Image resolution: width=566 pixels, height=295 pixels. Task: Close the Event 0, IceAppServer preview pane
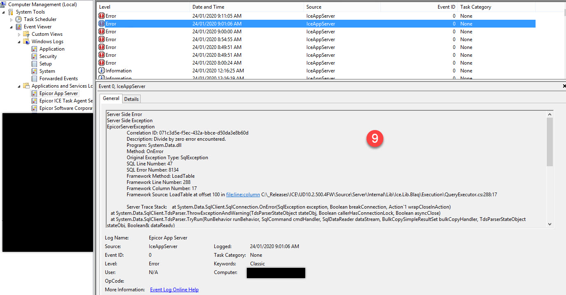(x=564, y=86)
